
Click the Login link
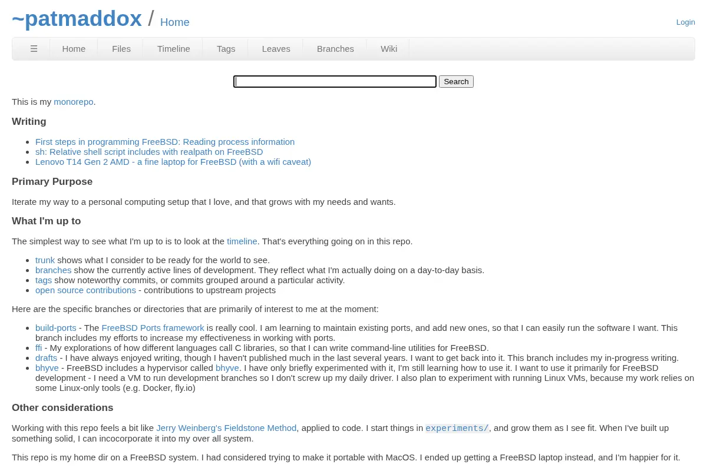[685, 22]
